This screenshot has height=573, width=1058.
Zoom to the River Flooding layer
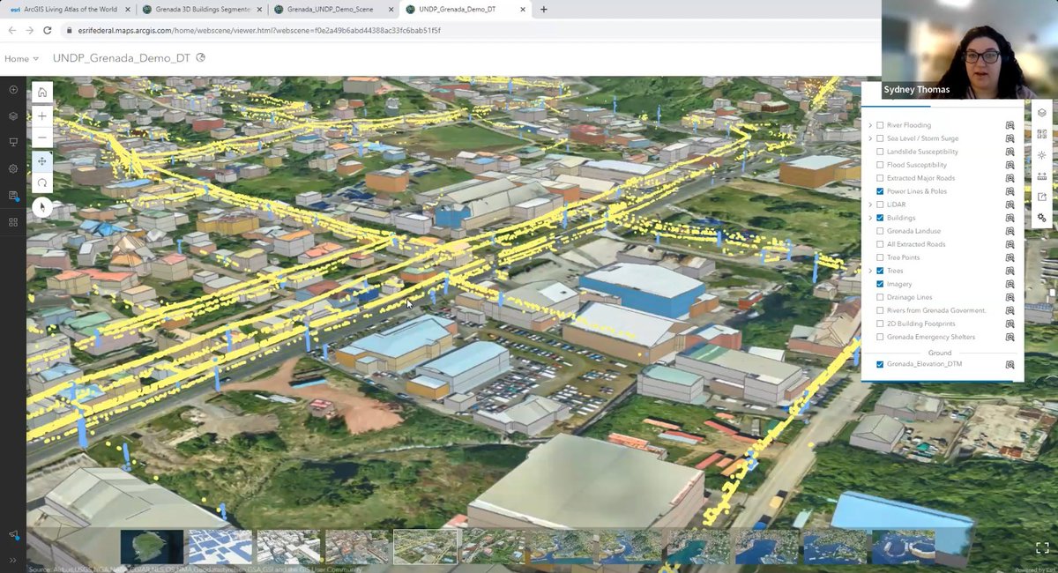click(x=1010, y=125)
